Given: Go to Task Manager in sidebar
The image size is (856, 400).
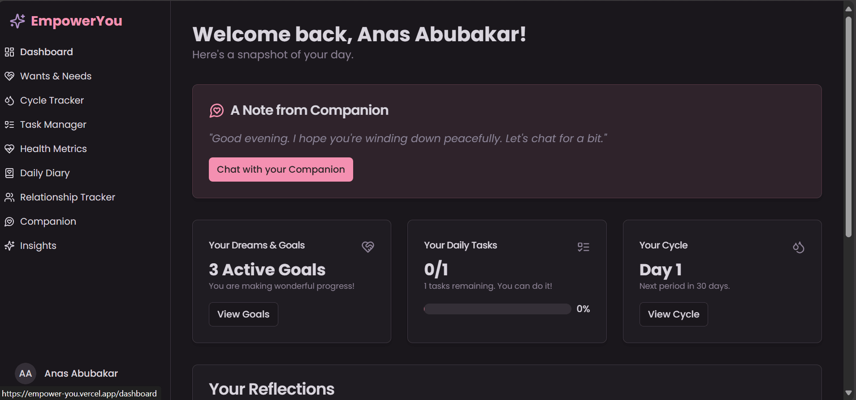Looking at the screenshot, I should pos(53,125).
